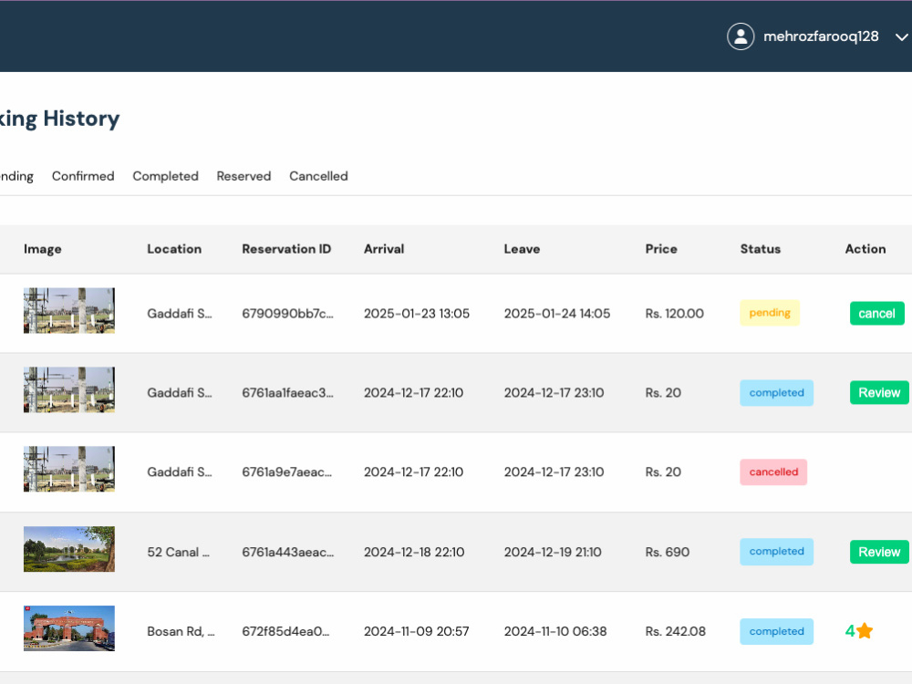Click the user profile avatar icon

point(741,36)
